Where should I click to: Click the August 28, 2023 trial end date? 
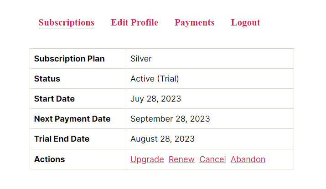162,139
